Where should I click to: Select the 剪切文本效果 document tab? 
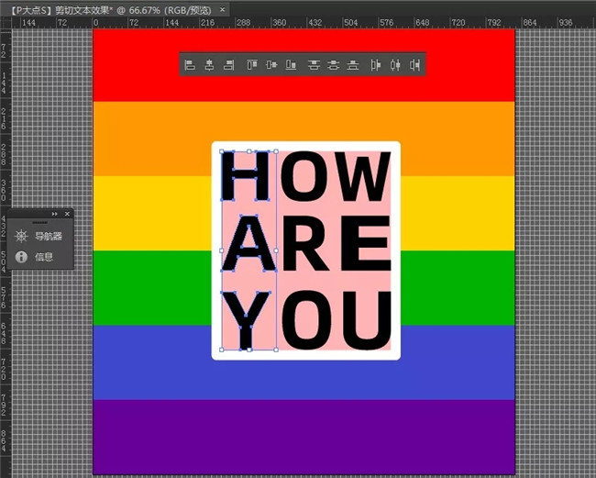click(110, 8)
